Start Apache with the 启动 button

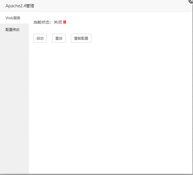pos(40,38)
